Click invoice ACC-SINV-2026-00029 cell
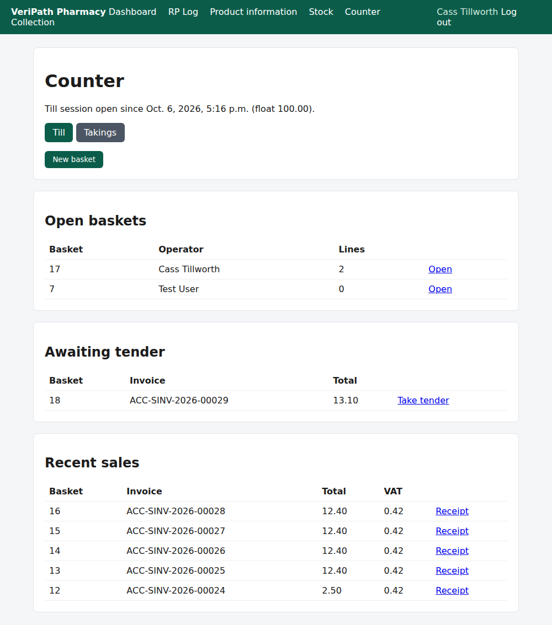552x625 pixels. point(179,401)
